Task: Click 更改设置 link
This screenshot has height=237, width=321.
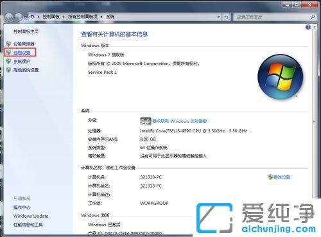Action: coord(282,177)
